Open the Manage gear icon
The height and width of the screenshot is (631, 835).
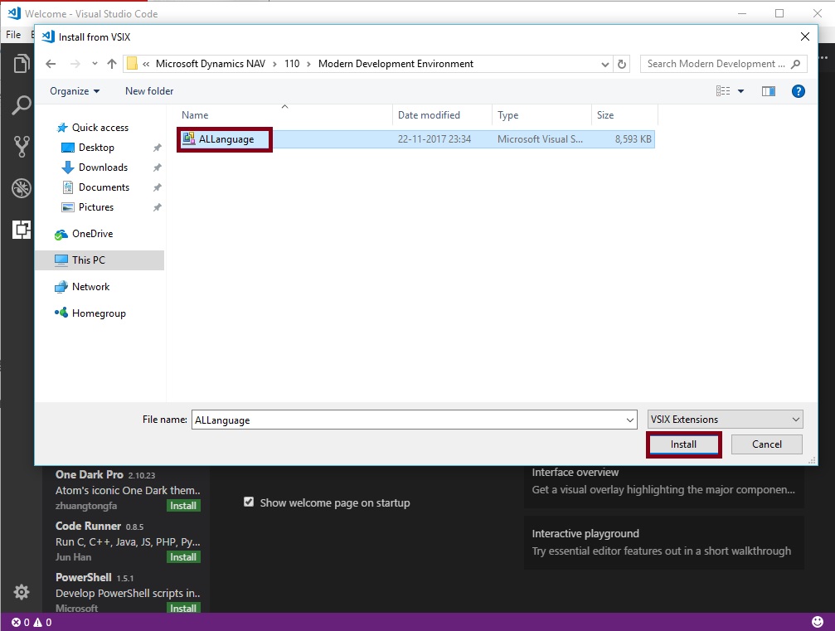pos(22,592)
